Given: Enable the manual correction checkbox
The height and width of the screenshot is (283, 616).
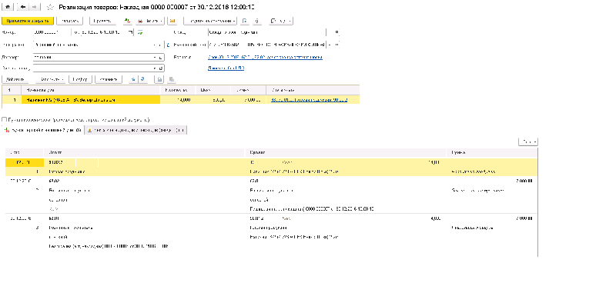Looking at the screenshot, I should pos(4,120).
